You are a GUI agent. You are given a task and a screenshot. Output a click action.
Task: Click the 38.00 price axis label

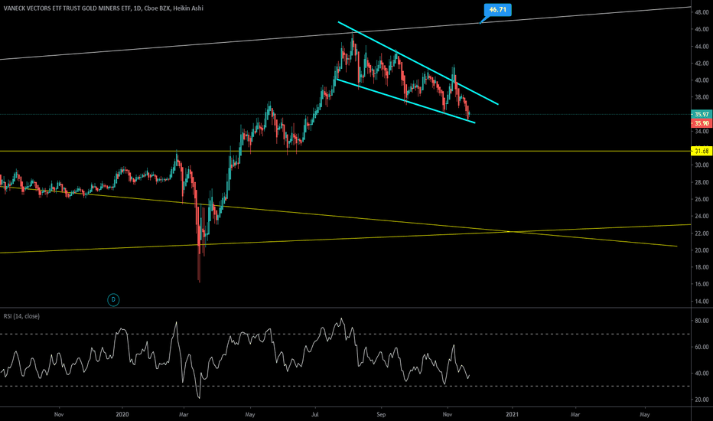coord(702,97)
